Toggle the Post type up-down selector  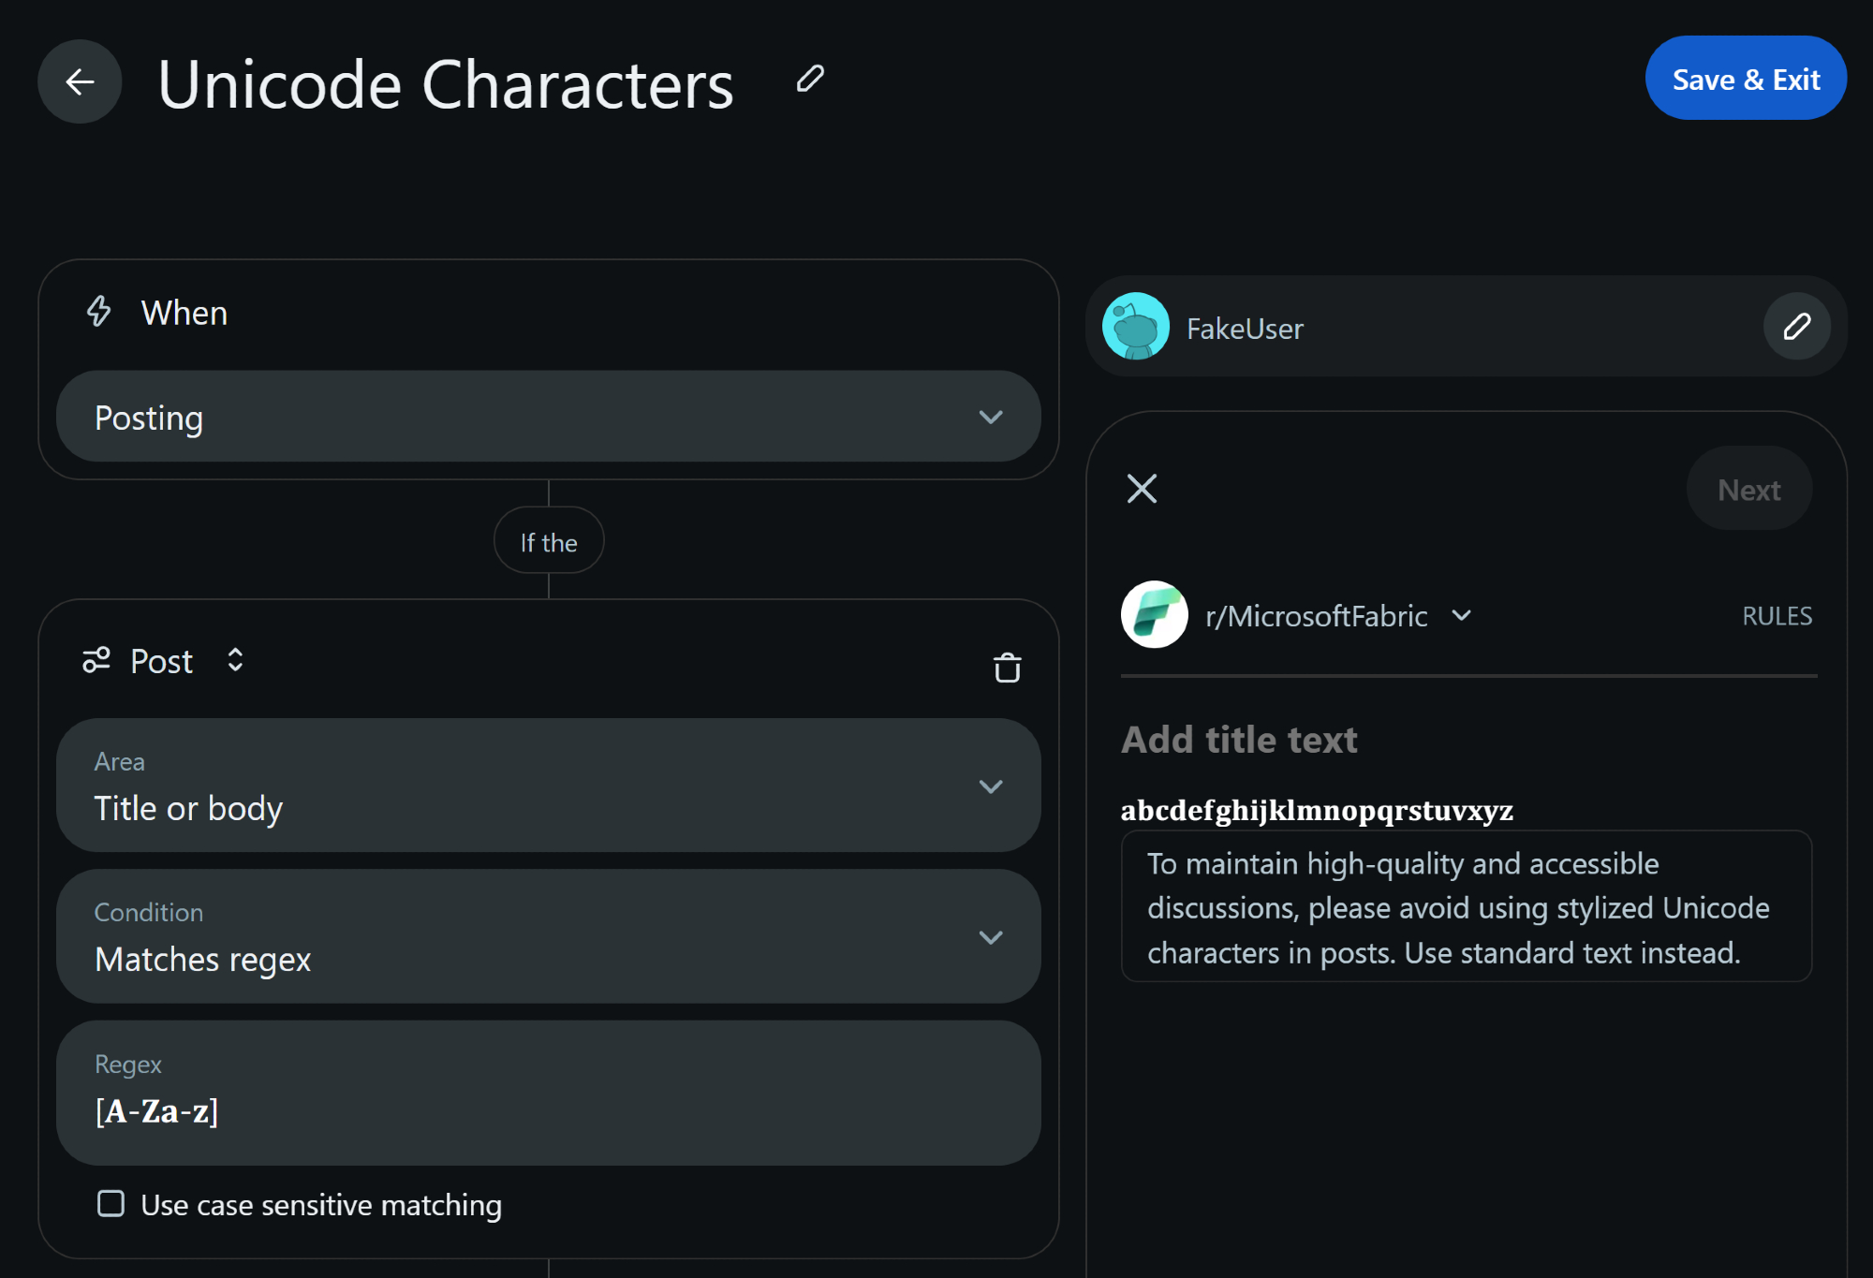pos(235,660)
